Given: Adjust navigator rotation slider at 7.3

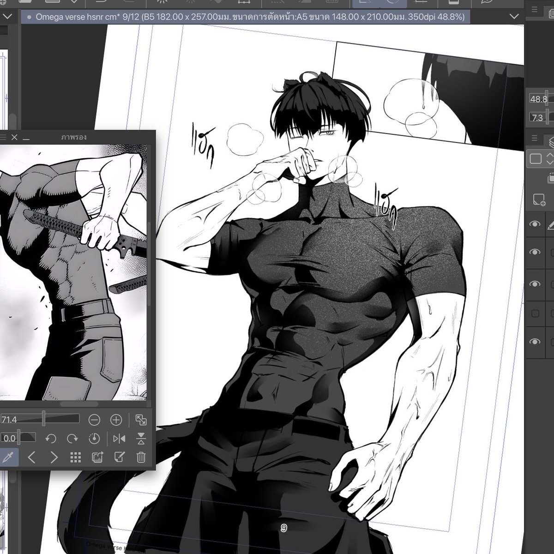Looking at the screenshot, I should [541, 118].
